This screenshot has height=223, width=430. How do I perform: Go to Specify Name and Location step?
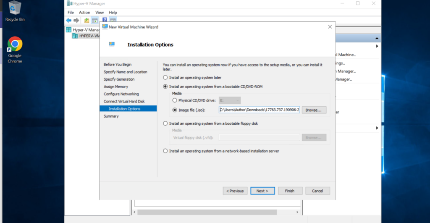pyautogui.click(x=125, y=72)
